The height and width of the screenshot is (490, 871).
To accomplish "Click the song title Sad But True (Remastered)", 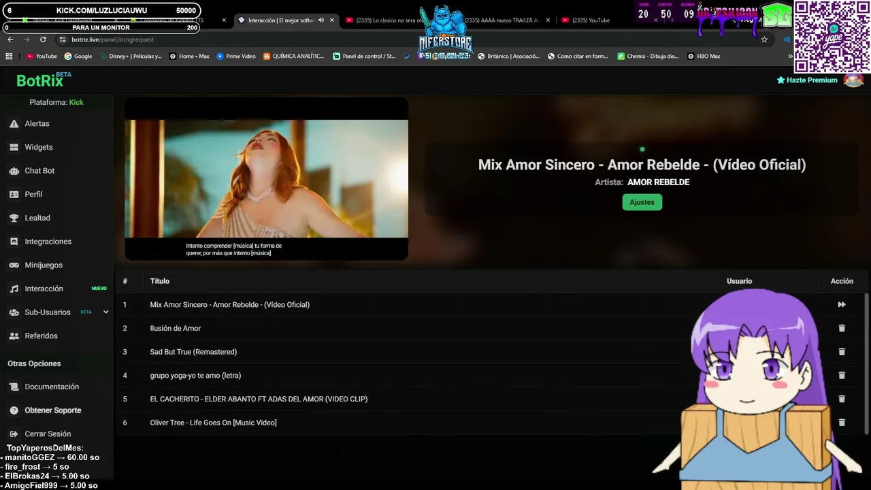I will [x=193, y=352].
